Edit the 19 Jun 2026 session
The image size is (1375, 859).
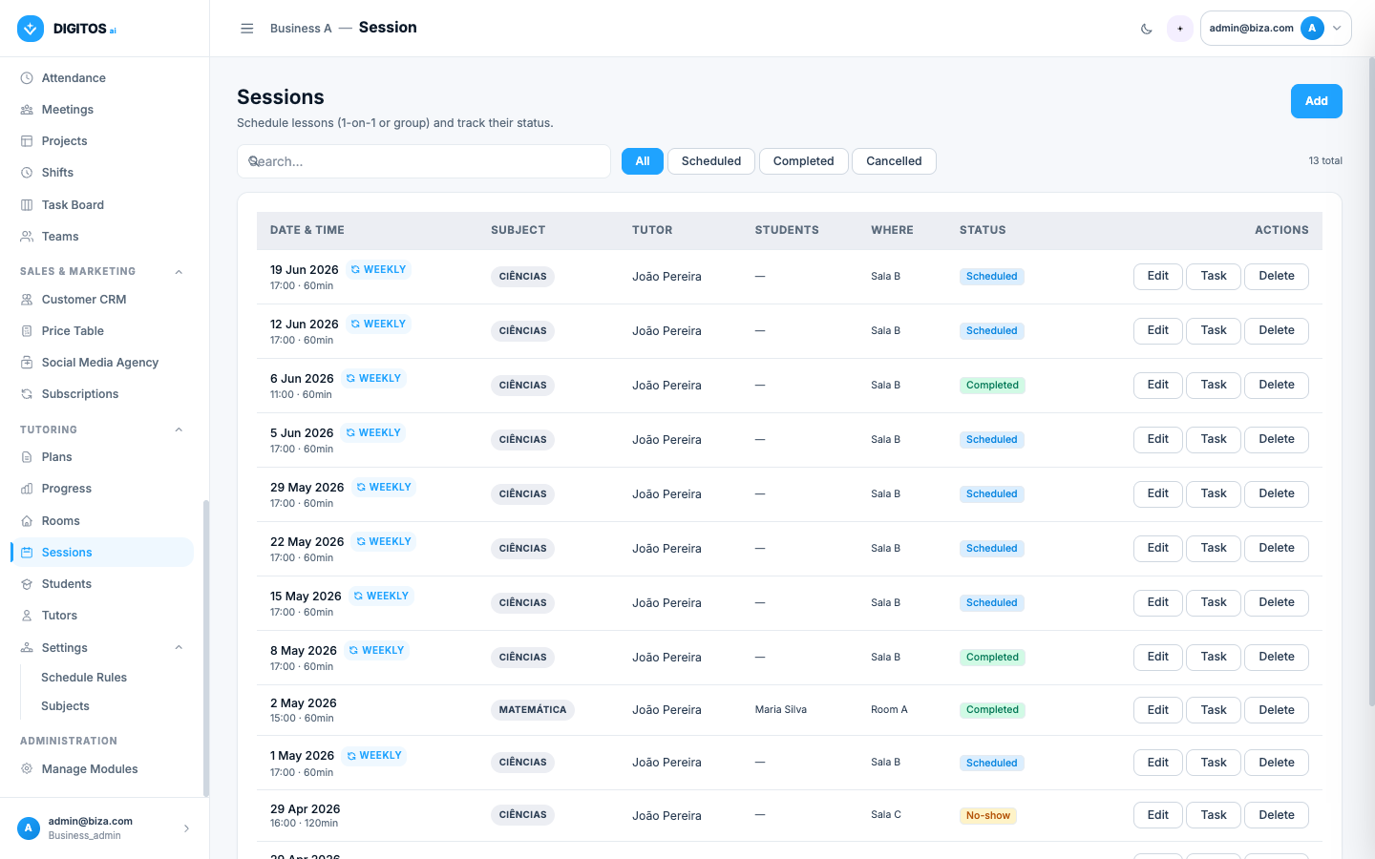1158,277
